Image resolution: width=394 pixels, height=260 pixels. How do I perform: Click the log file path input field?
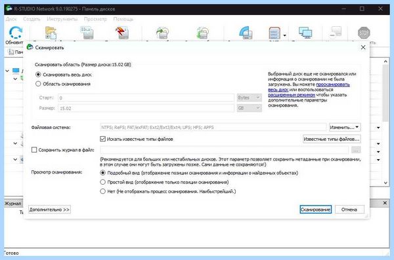click(x=224, y=150)
